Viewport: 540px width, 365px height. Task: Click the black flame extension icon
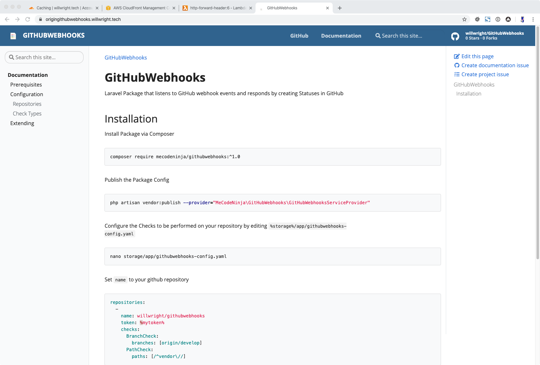[508, 19]
